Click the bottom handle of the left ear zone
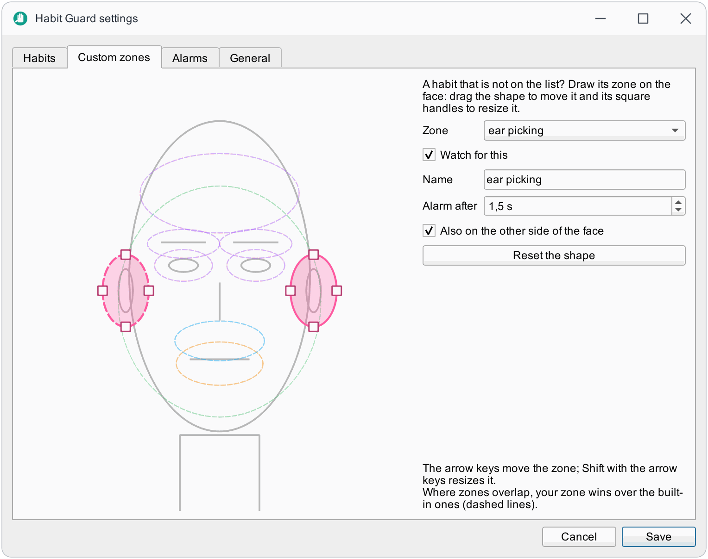This screenshot has height=559, width=708. click(x=126, y=327)
